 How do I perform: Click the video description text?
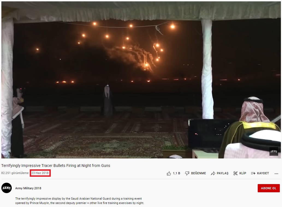point(80,201)
